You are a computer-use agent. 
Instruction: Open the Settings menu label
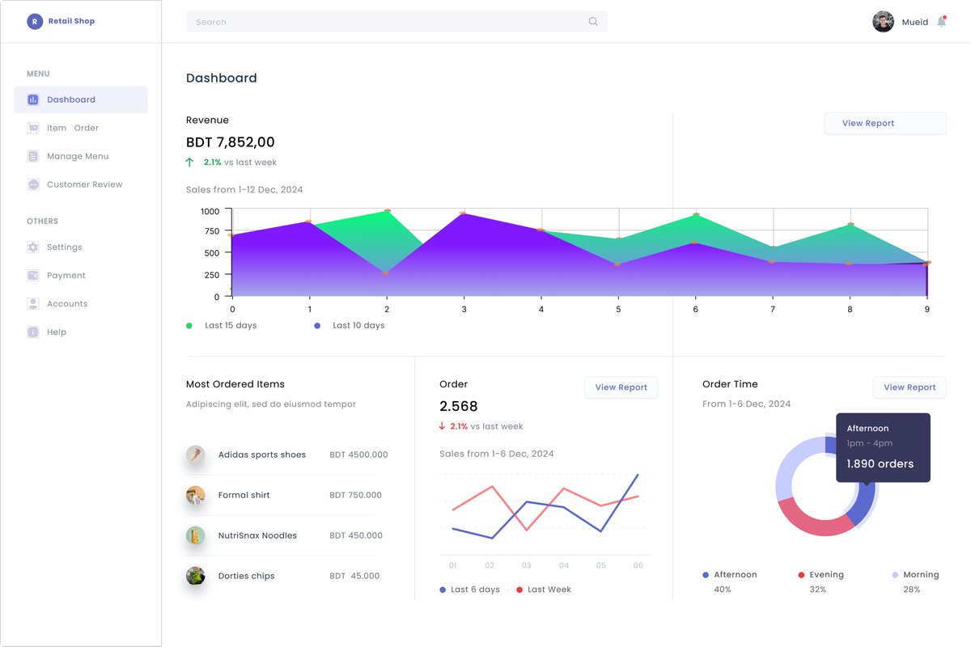65,247
